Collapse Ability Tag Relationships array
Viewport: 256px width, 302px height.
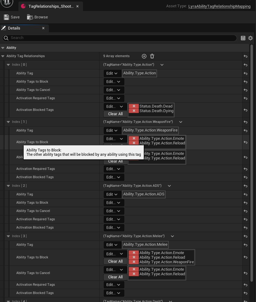pos(3,56)
